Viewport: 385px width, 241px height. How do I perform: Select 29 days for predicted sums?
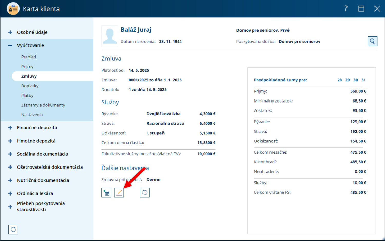pyautogui.click(x=348, y=80)
